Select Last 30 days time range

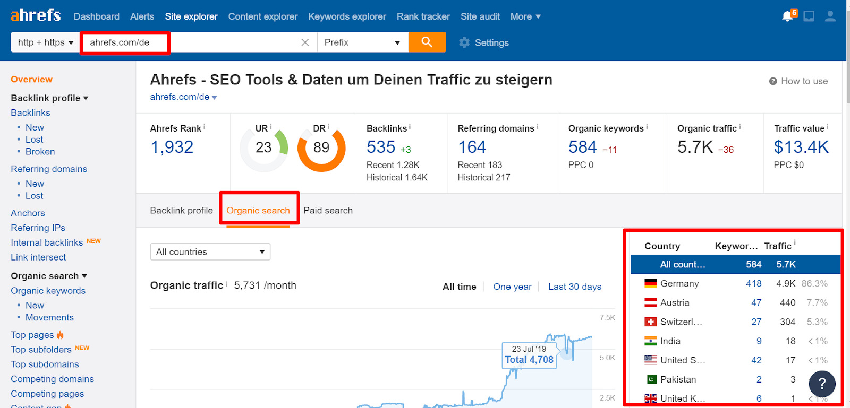click(574, 287)
